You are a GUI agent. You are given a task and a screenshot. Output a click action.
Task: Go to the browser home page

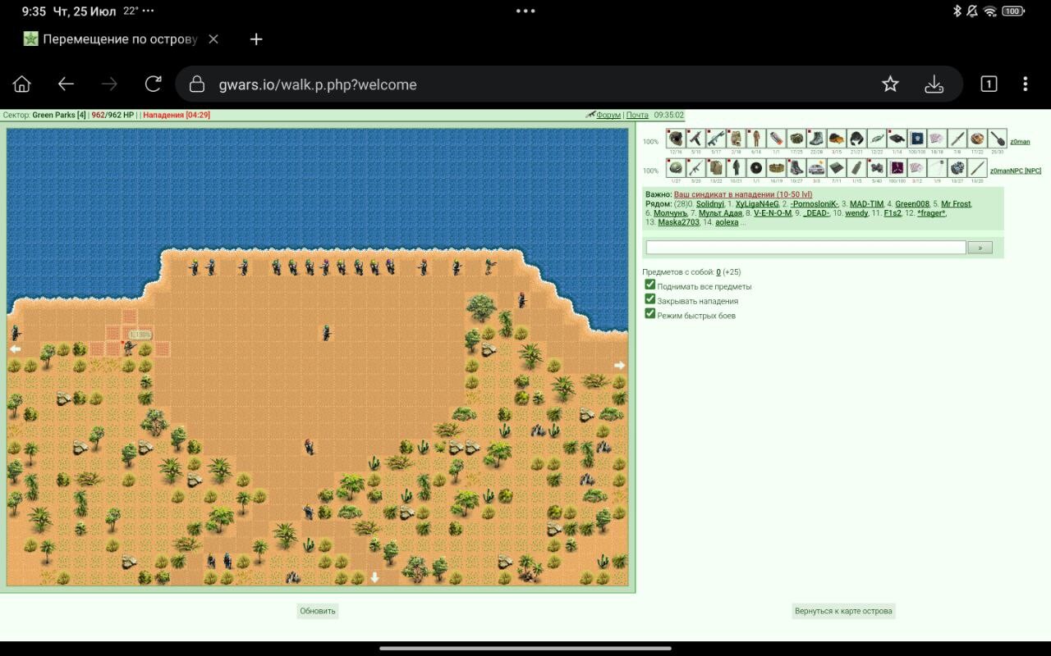(22, 84)
